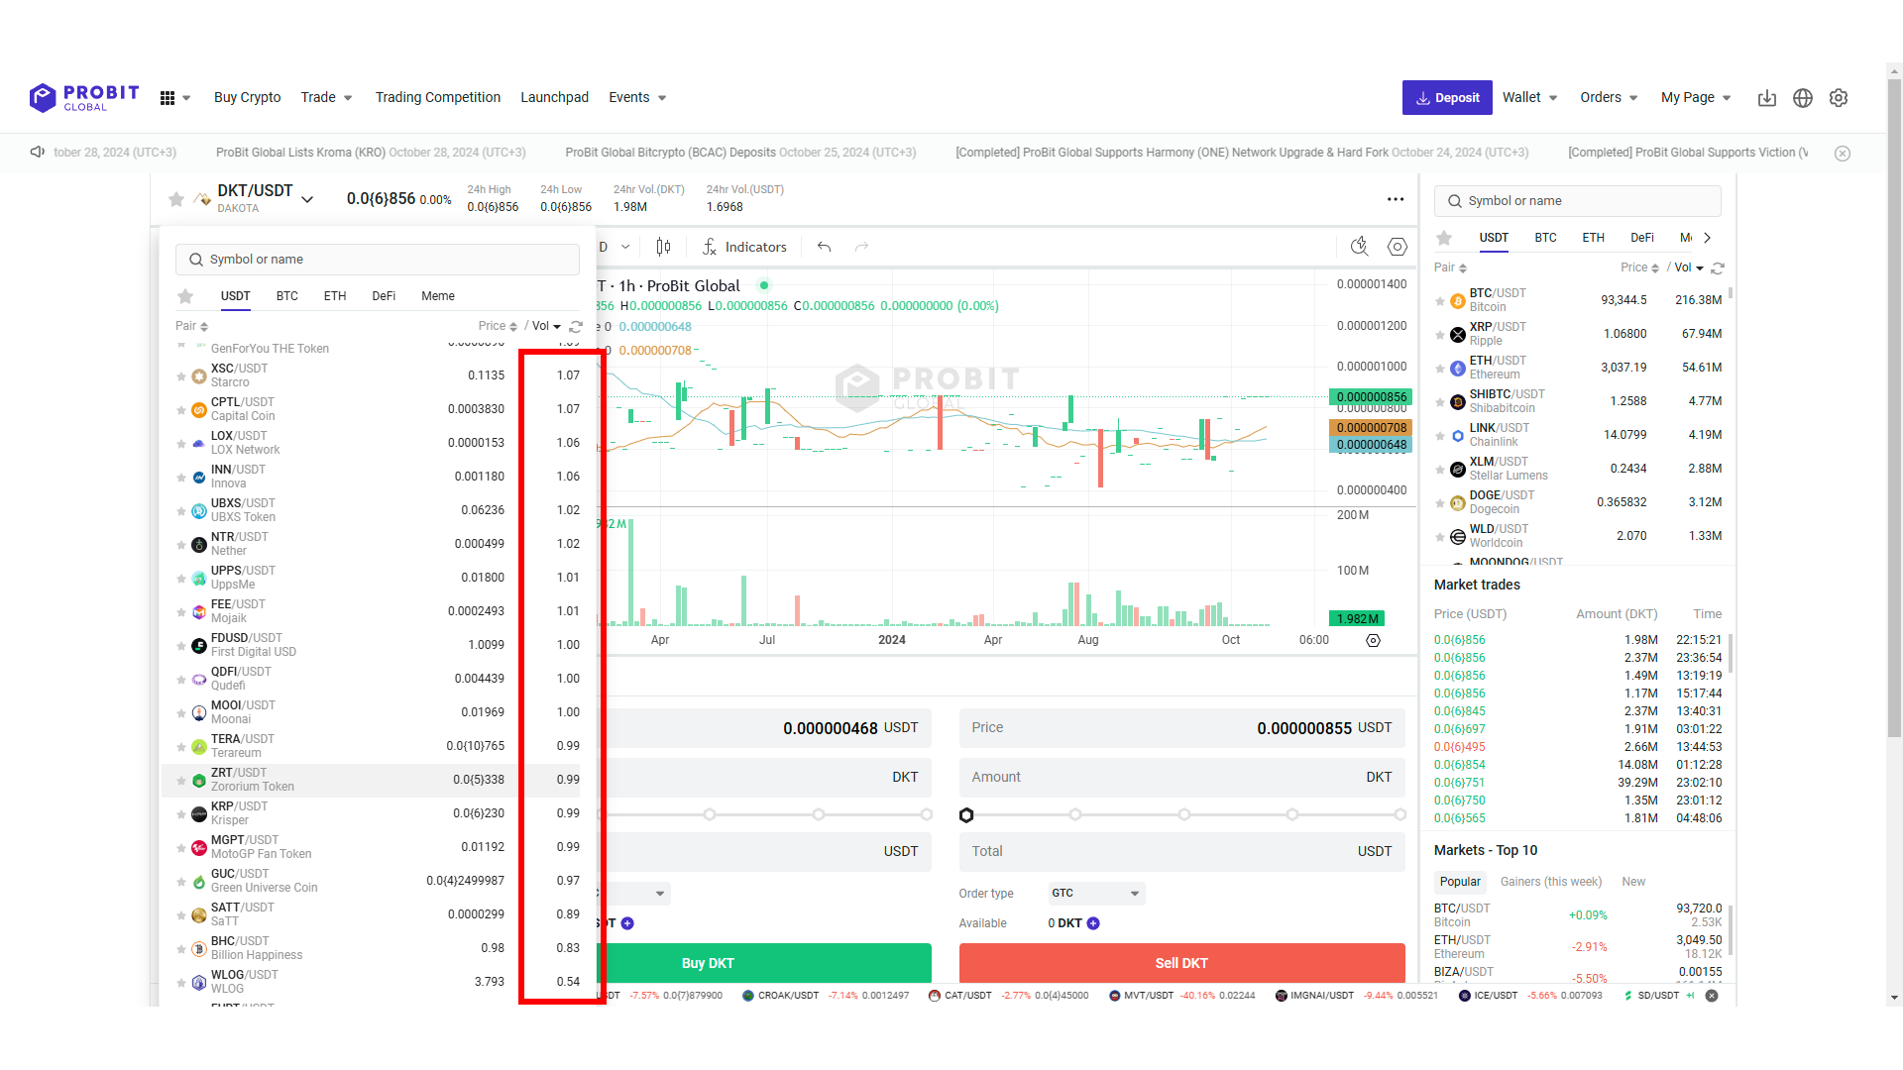Open chart interval dropdown arrow
Image resolution: width=1903 pixels, height=1070 pixels.
coord(625,247)
